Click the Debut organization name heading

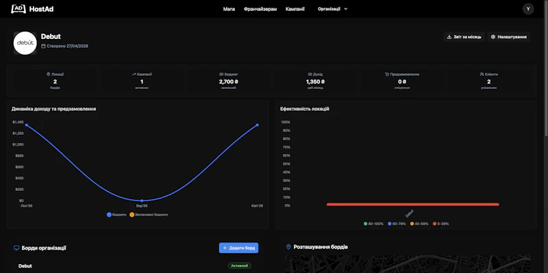51,36
